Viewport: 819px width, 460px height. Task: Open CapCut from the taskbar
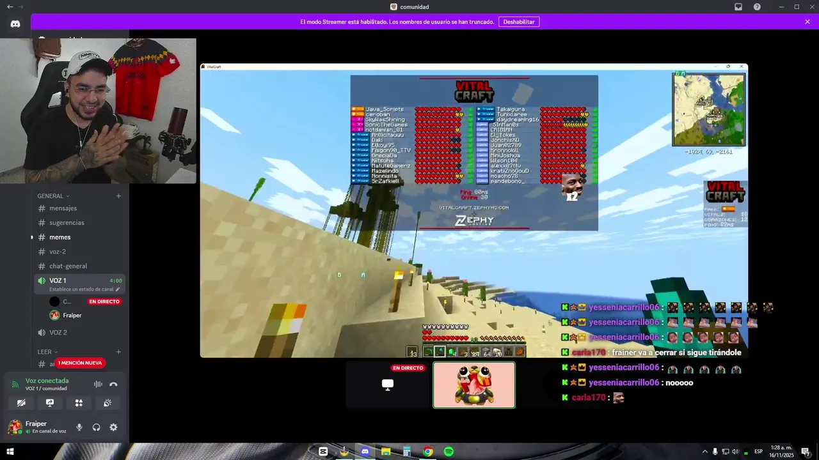(323, 452)
